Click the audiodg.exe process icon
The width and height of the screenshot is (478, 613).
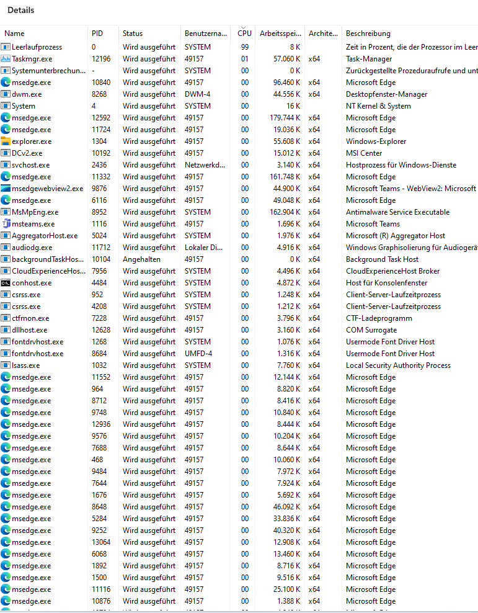6,247
